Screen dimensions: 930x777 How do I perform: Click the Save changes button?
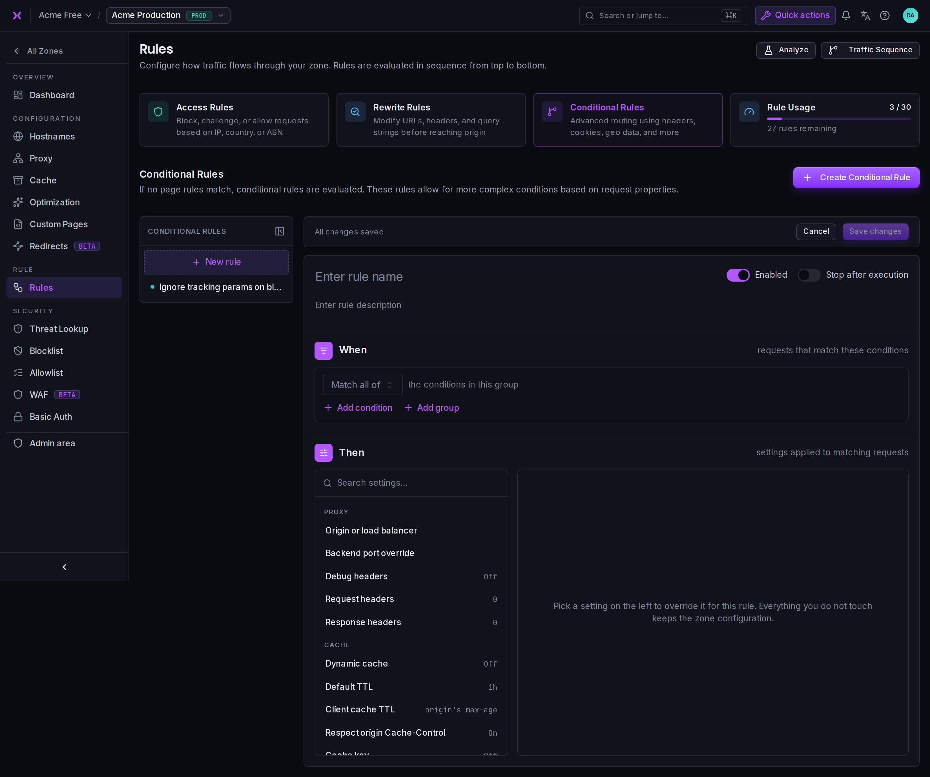tap(875, 232)
